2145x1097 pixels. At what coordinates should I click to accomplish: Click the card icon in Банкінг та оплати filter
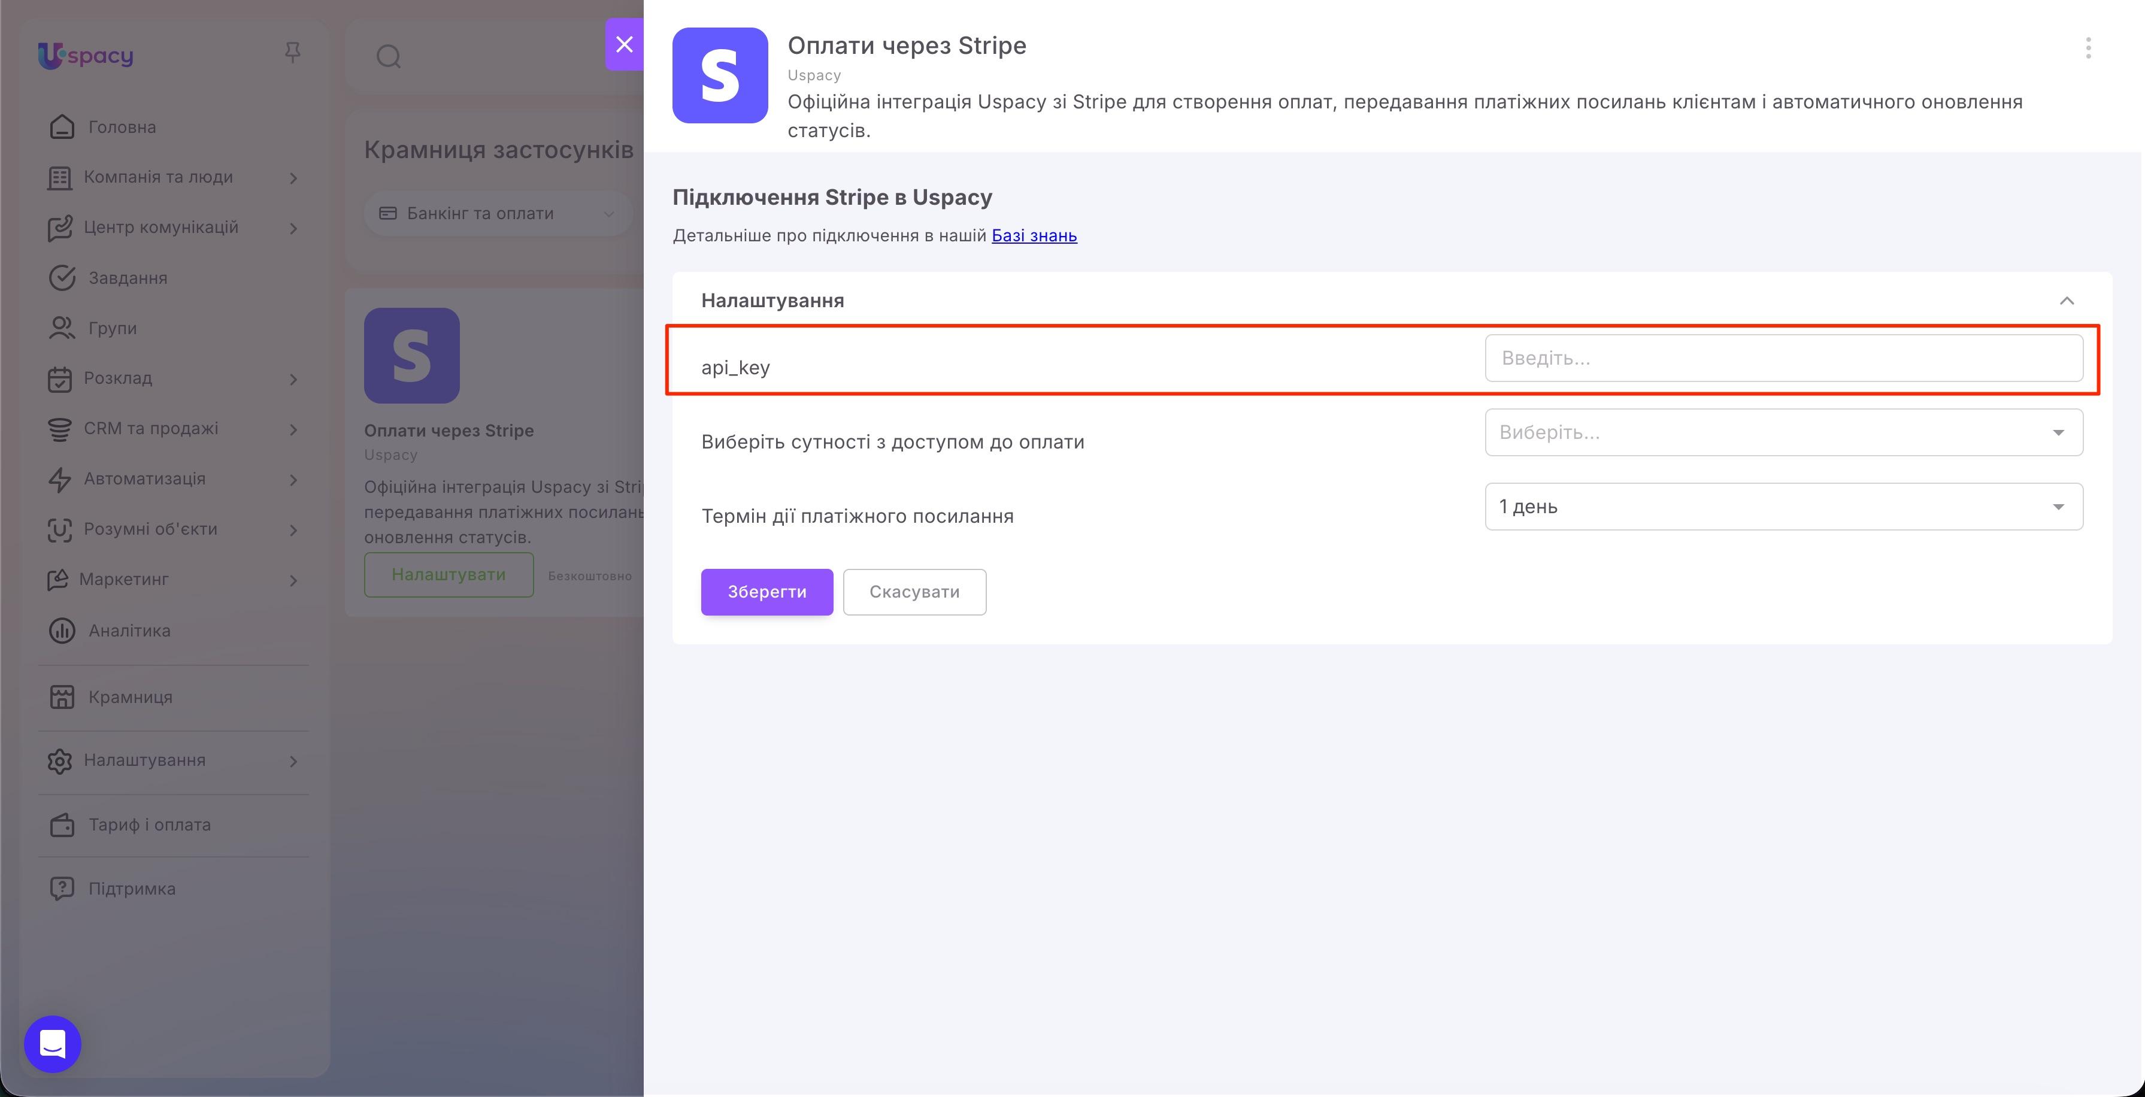coord(388,213)
